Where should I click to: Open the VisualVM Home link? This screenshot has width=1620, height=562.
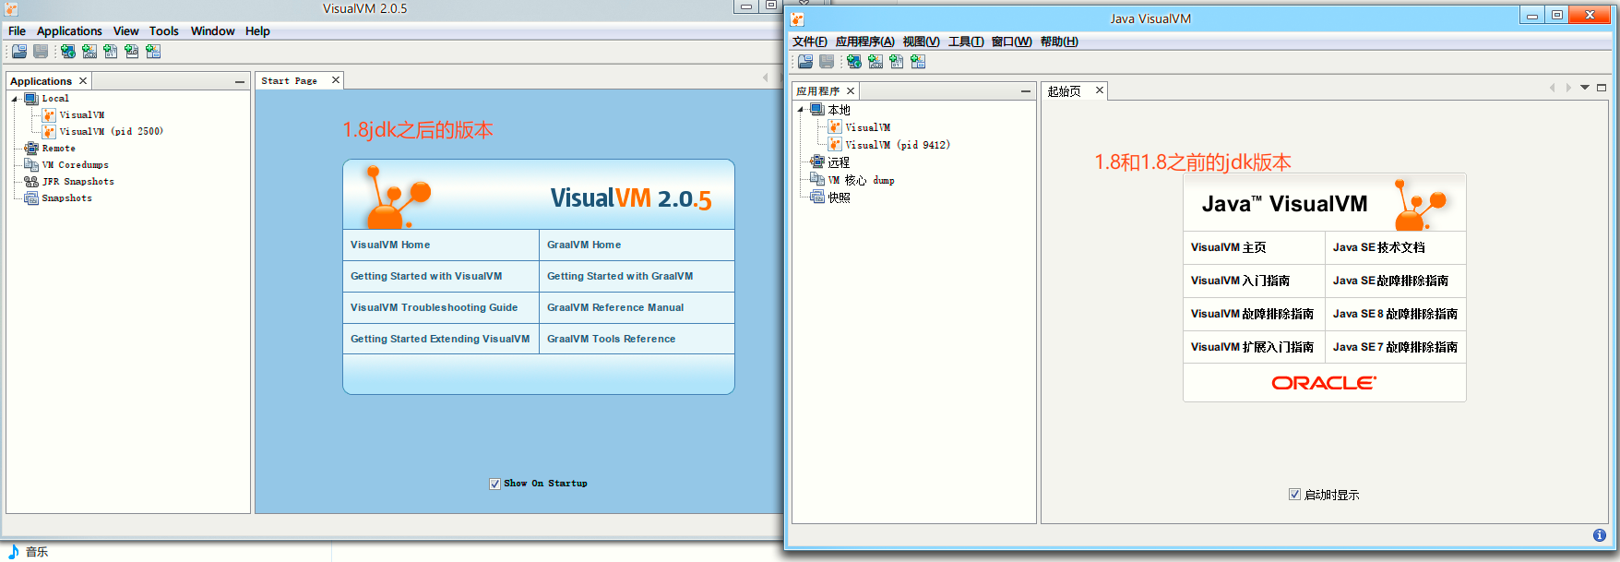[390, 245]
